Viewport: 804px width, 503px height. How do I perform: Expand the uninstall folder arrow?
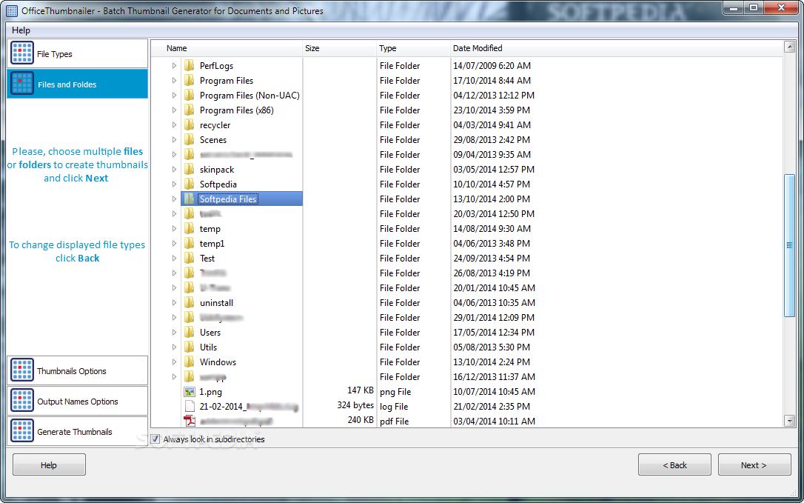pos(174,303)
